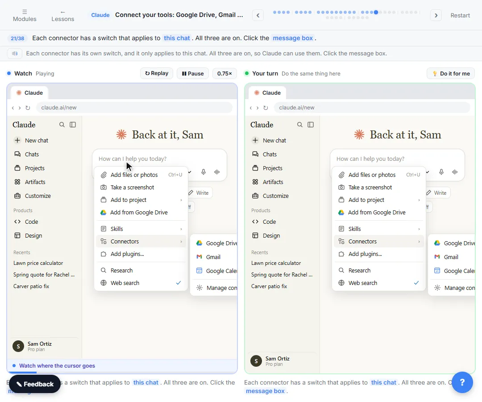Image resolution: width=482 pixels, height=402 pixels.
Task: Expand Add to project submenu in Your turn
Action: (x=379, y=200)
